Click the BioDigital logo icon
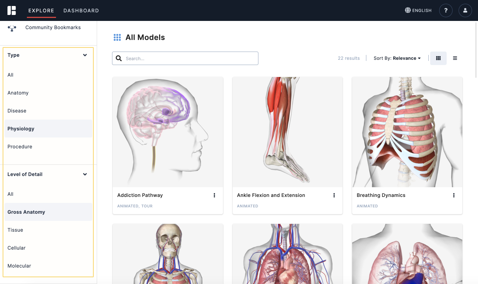This screenshot has width=478, height=284. (x=12, y=10)
